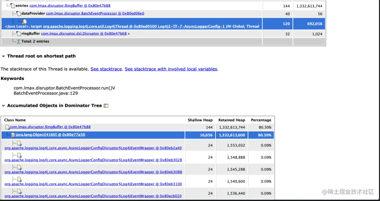Click the Class Name column header

tap(15, 120)
